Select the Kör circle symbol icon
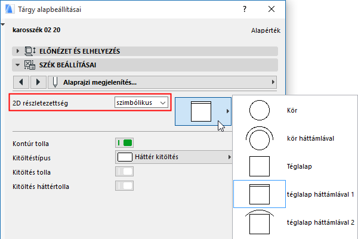The image size is (358, 239). tap(260, 110)
